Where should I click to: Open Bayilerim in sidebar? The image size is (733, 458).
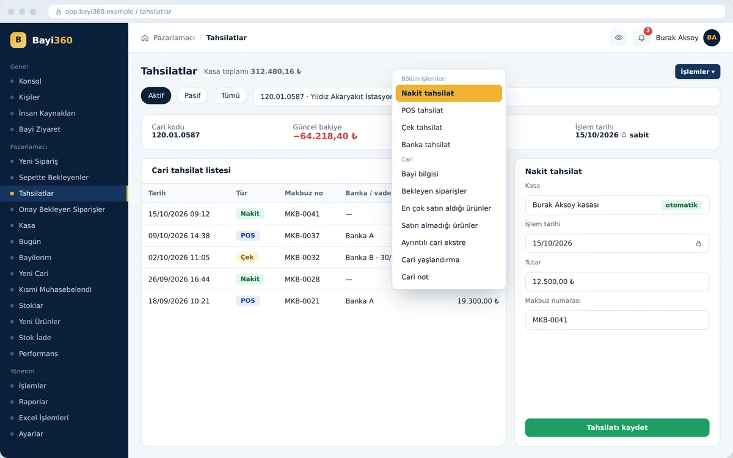point(64,258)
